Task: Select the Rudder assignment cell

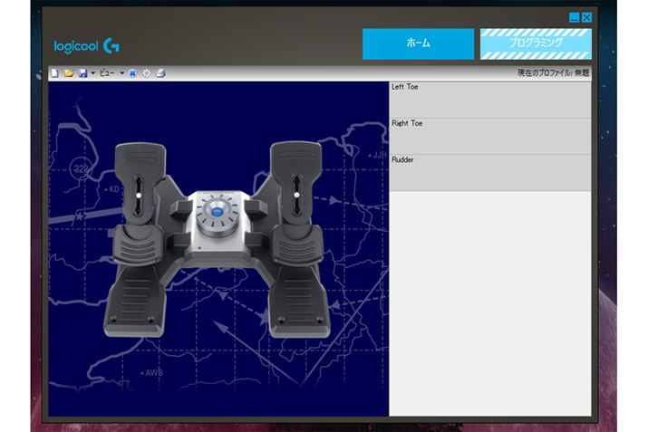Action: coord(489,172)
